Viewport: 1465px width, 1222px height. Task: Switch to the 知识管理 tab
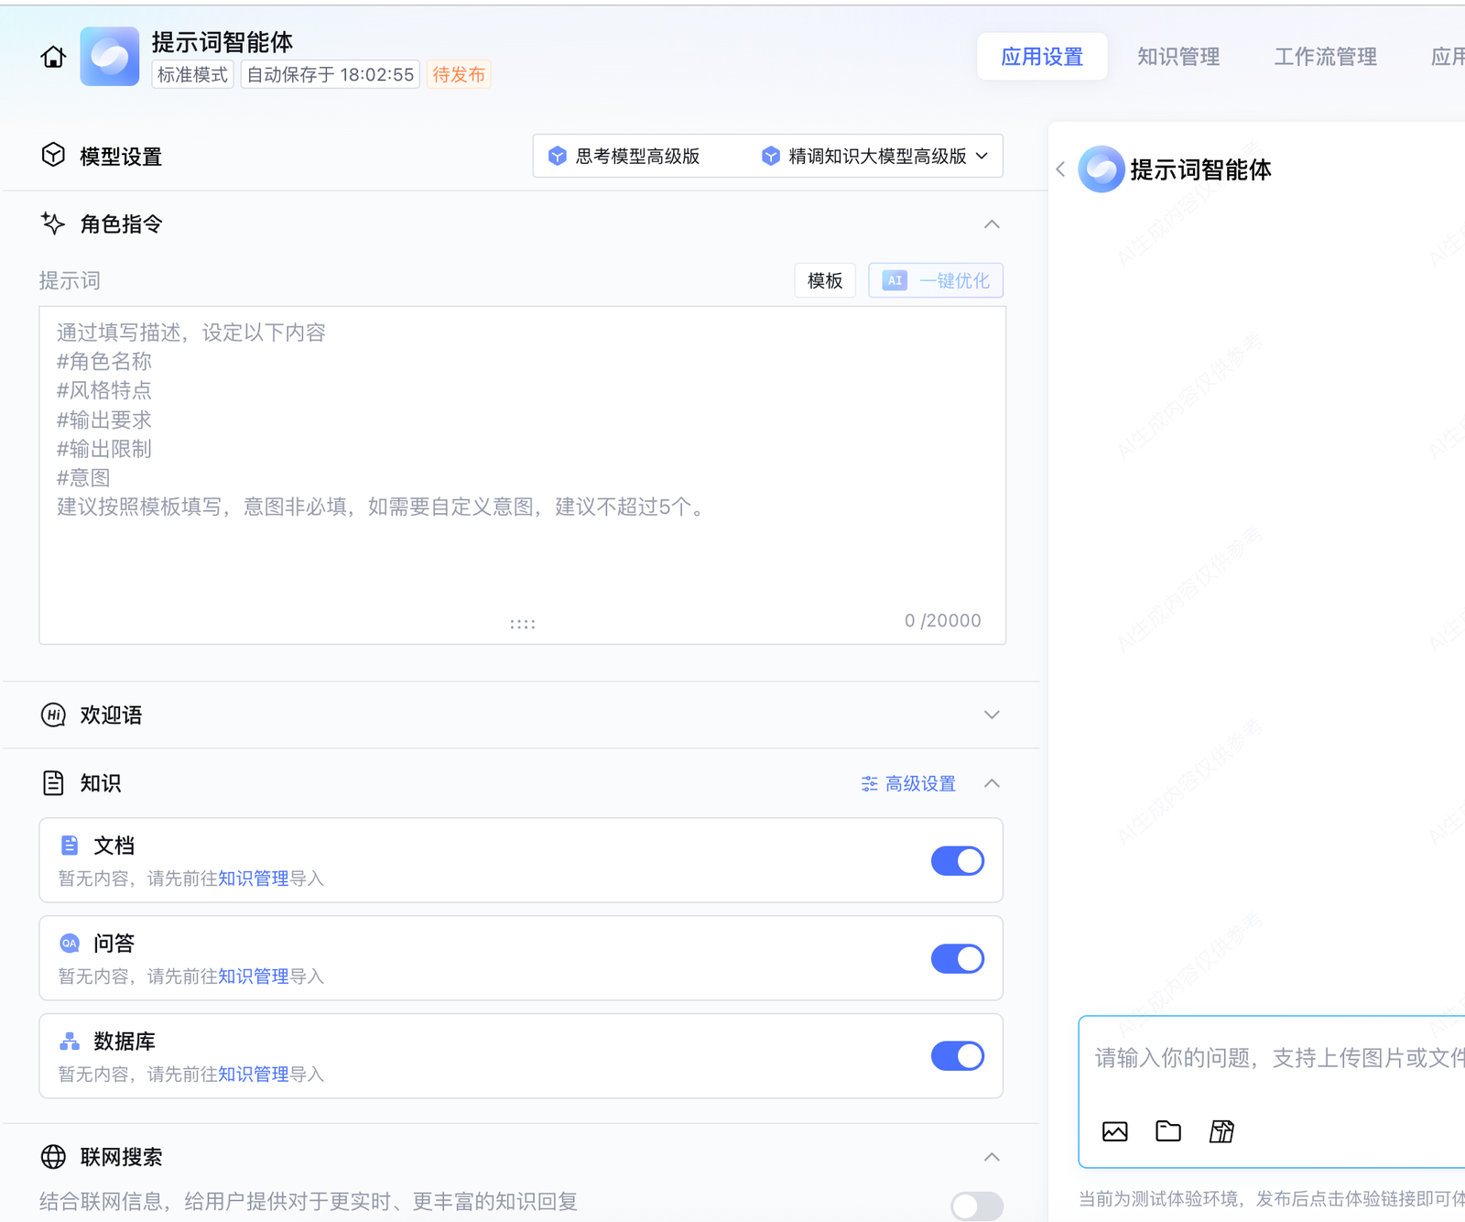[x=1177, y=57]
